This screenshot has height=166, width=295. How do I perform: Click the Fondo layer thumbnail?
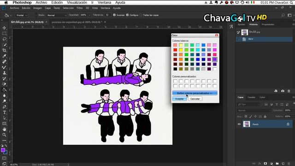[247, 124]
